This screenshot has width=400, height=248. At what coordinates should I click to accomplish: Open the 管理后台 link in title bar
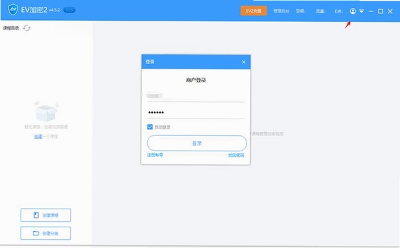tap(281, 11)
